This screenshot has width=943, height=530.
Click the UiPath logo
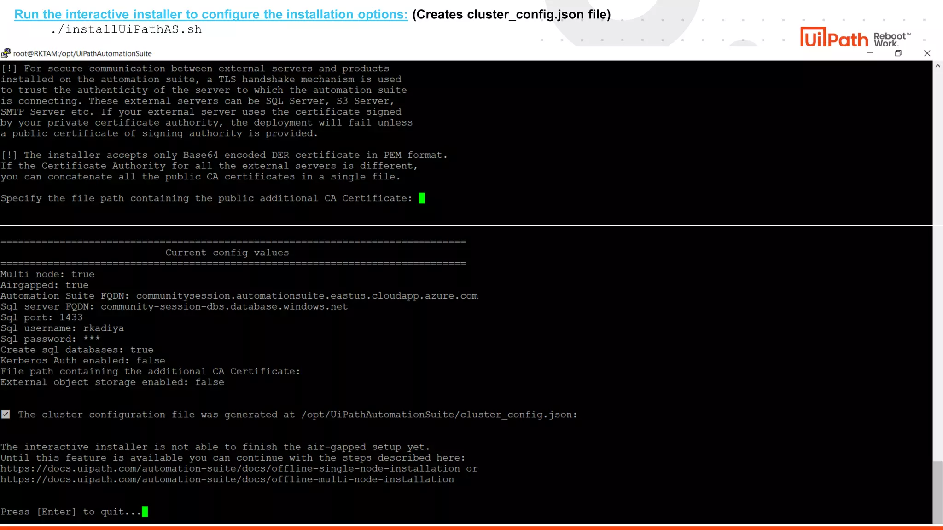coord(834,38)
